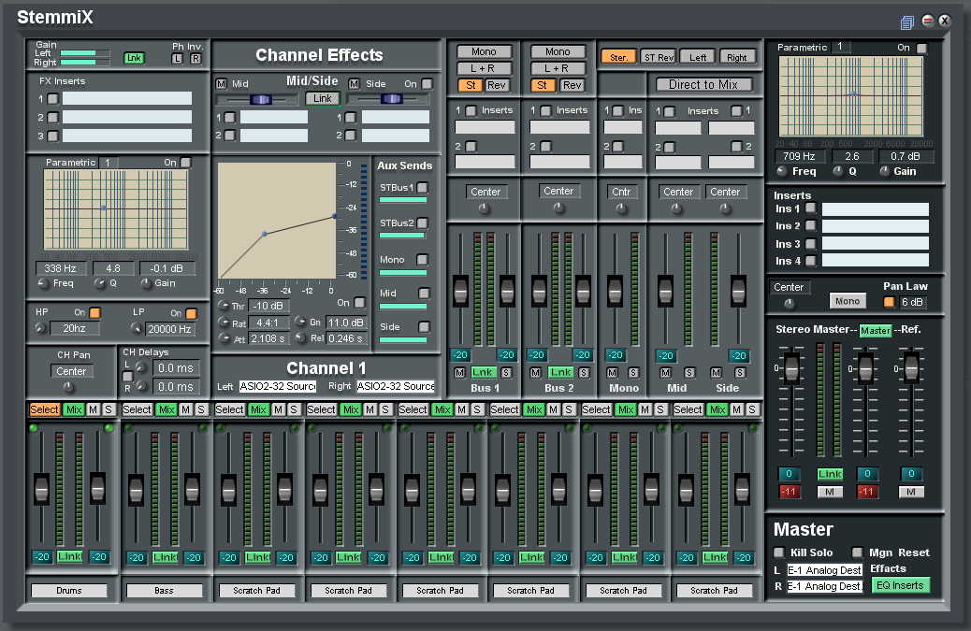
Task: Click the Bus 1 pan knob
Action: point(484,208)
